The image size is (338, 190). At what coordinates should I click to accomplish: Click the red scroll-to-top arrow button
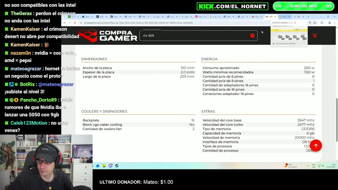point(316,145)
